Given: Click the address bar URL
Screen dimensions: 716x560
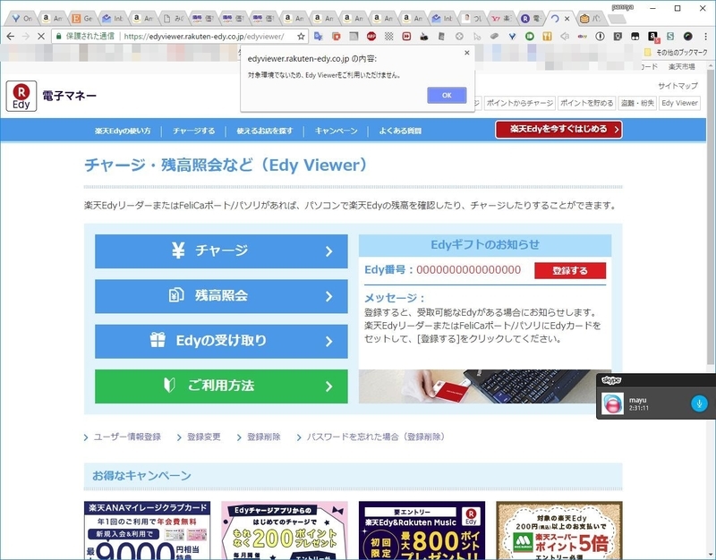Looking at the screenshot, I should (204, 36).
